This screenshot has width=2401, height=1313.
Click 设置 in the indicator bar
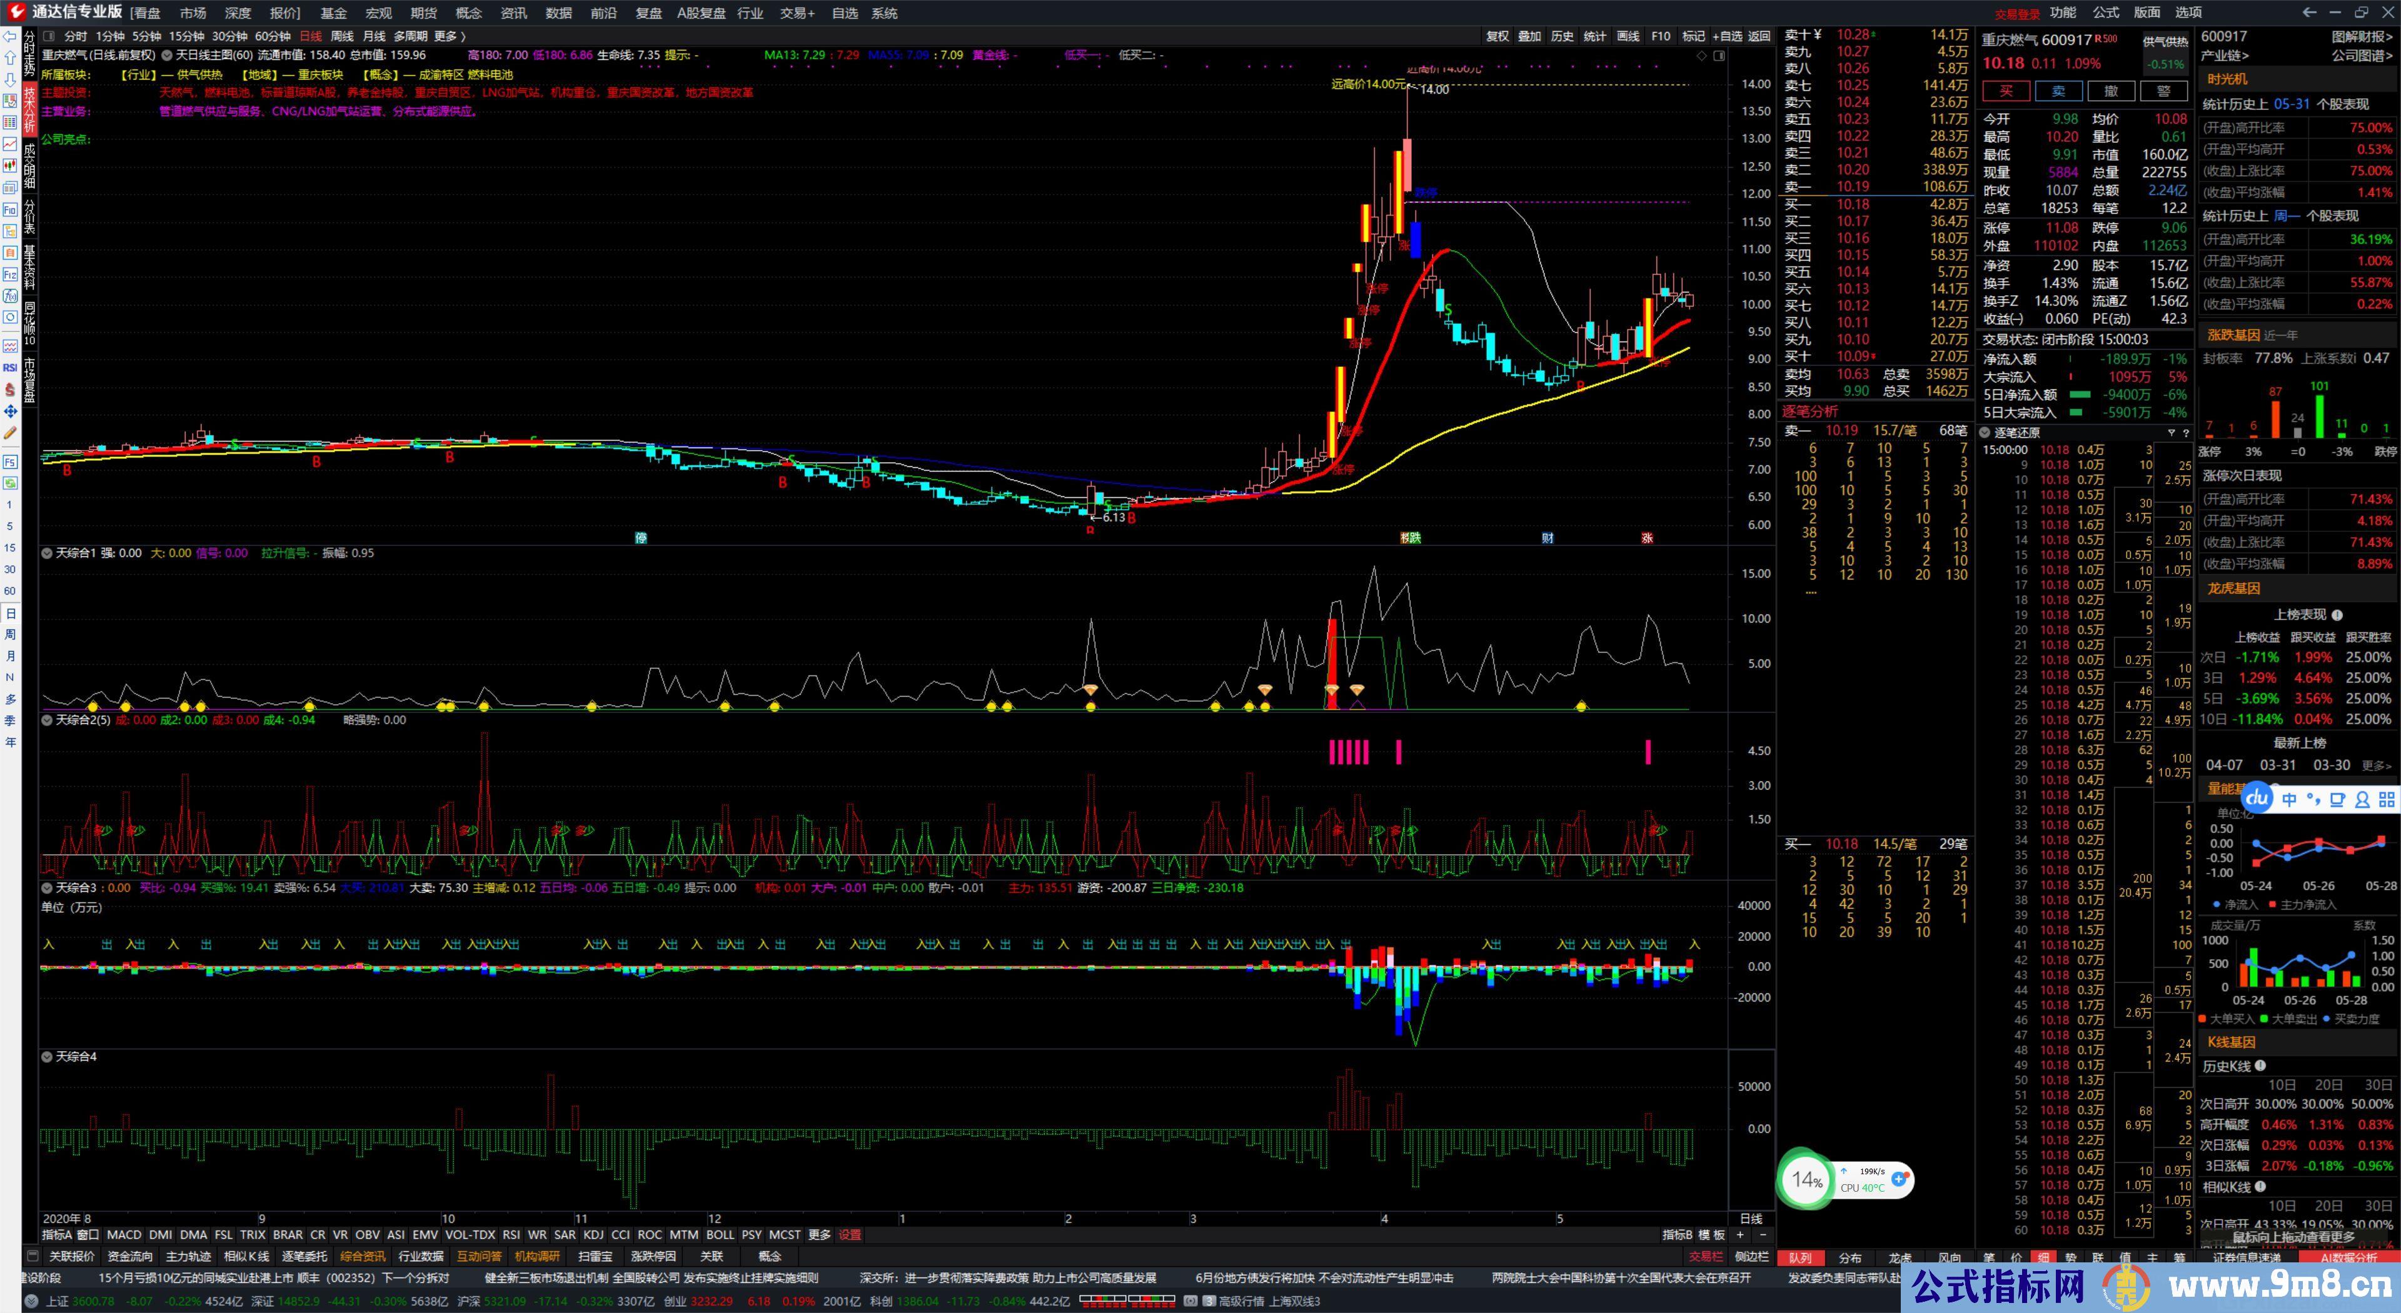pos(850,1235)
